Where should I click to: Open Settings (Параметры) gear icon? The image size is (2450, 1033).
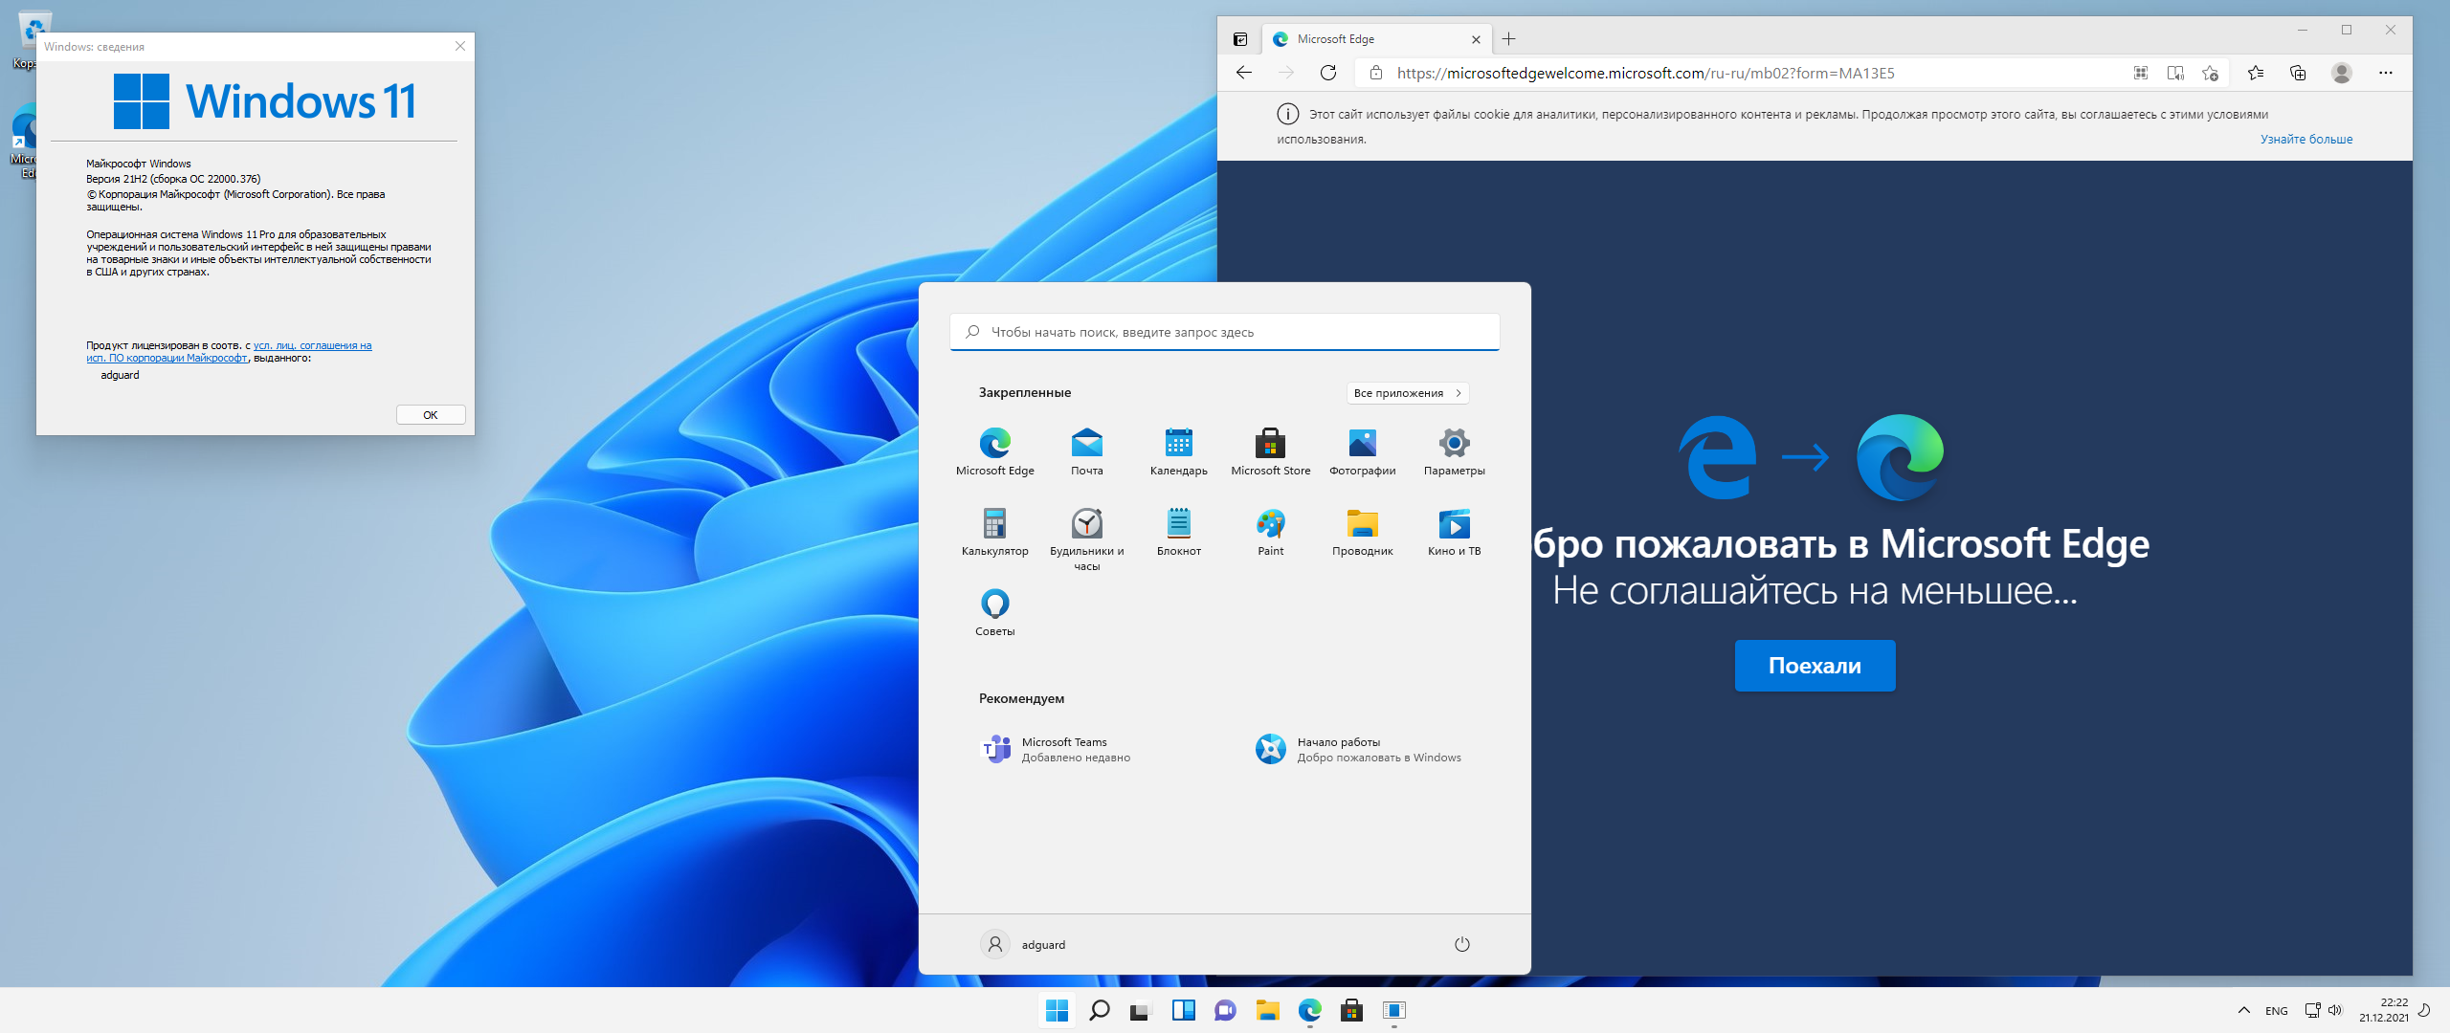[1454, 444]
